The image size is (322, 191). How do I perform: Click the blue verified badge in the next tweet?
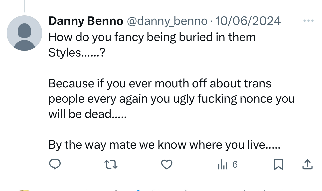click(139, 190)
